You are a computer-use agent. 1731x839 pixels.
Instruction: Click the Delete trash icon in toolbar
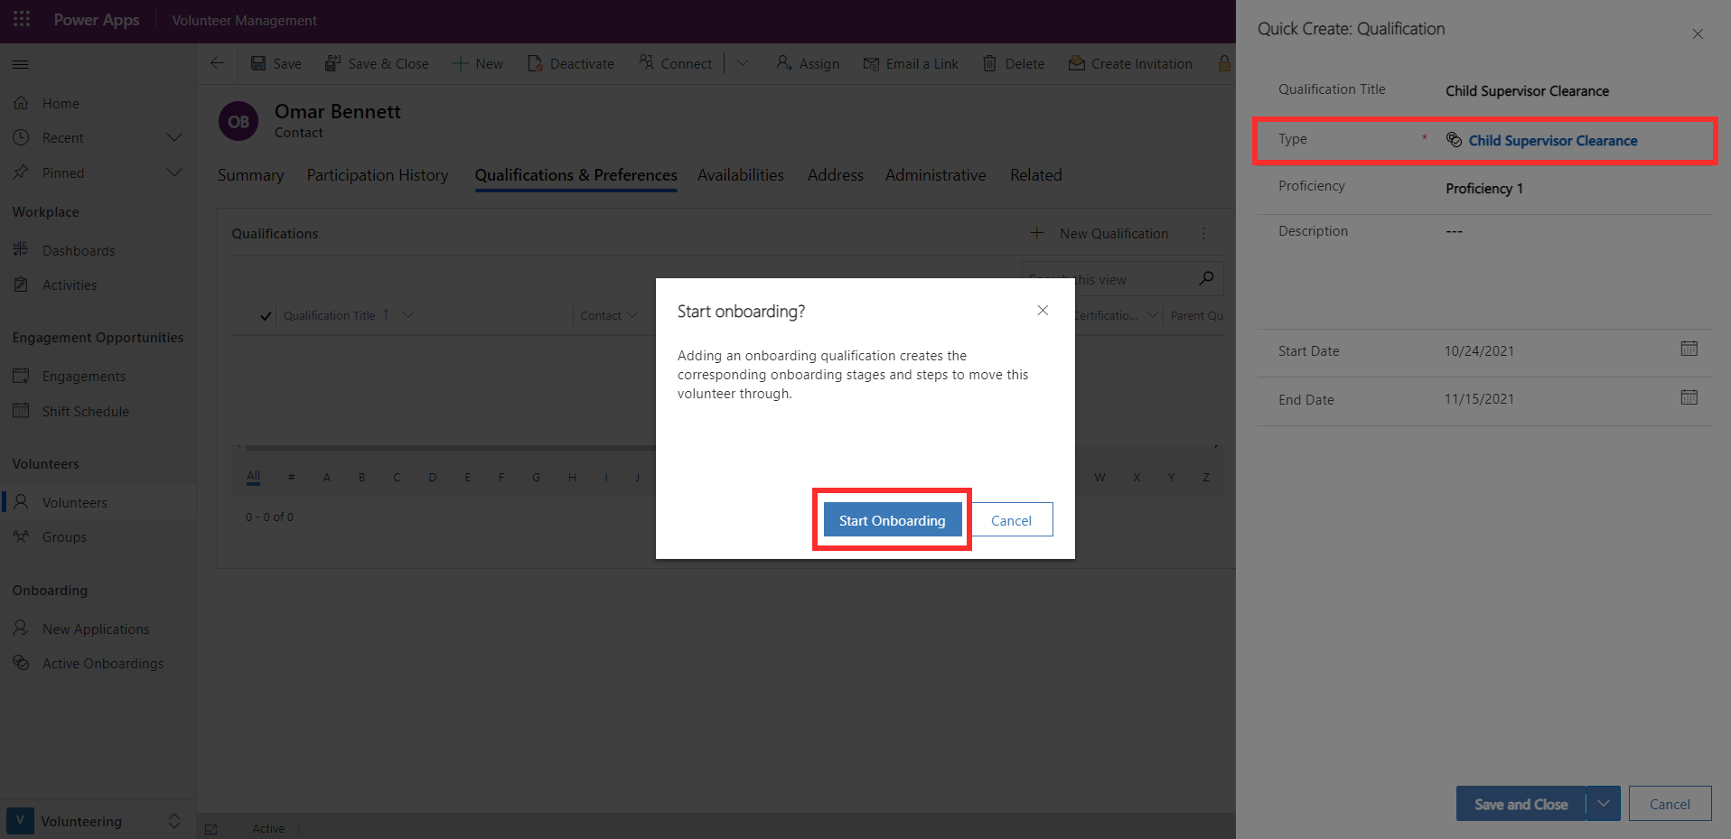[990, 63]
